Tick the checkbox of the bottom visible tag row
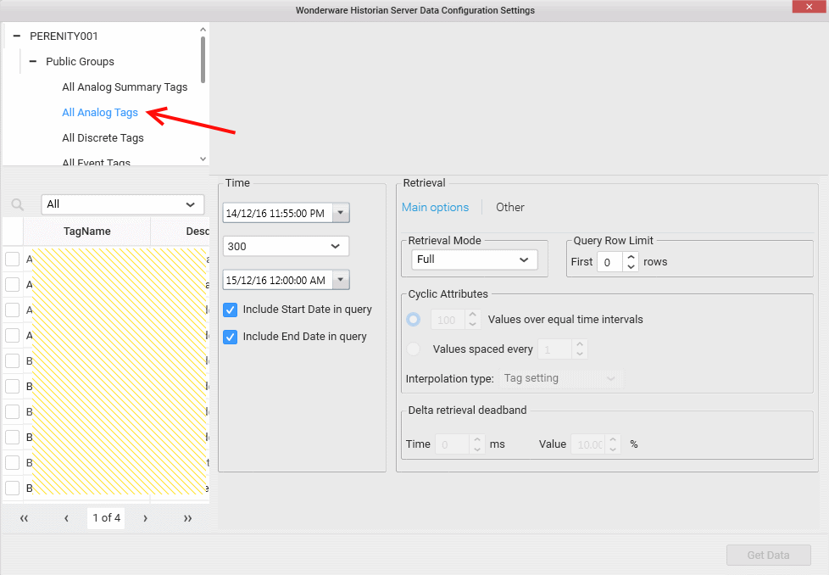Screen dimensions: 829x575 (x=12, y=488)
